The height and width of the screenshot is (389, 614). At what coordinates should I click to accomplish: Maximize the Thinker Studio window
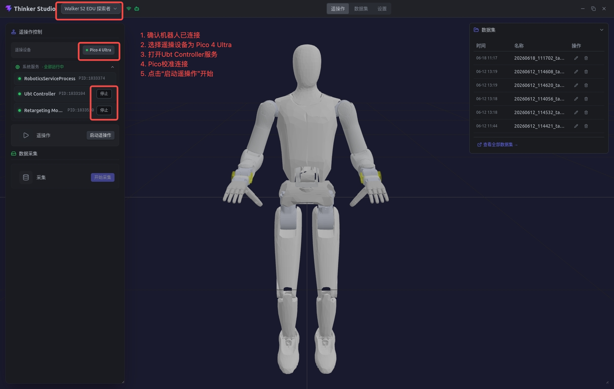(x=593, y=9)
